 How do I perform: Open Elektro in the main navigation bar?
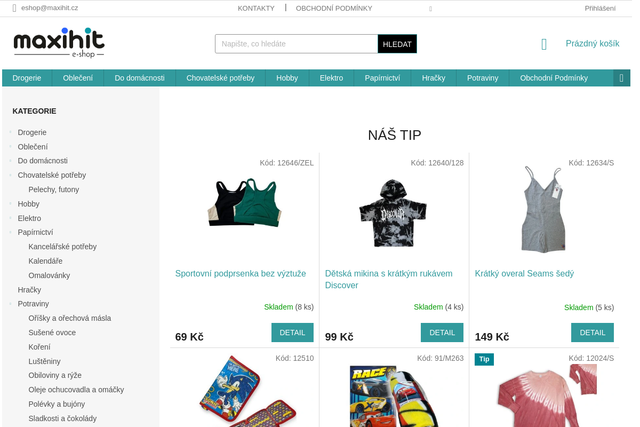coord(331,78)
